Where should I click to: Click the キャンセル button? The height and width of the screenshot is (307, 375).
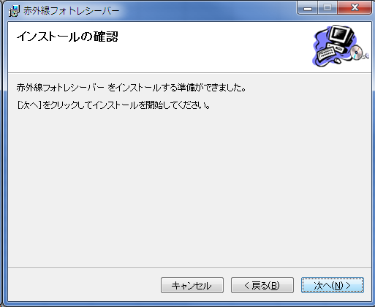point(192,285)
